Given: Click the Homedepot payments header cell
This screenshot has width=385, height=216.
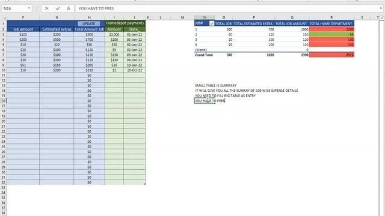Looking at the screenshot, I should pos(125,23).
